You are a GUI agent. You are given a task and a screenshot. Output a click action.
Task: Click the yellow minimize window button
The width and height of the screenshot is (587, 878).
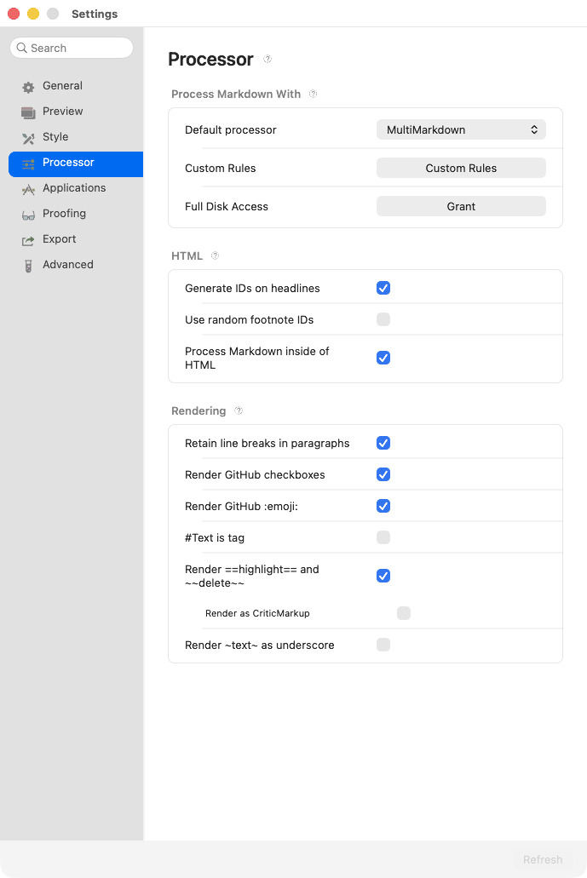click(33, 14)
